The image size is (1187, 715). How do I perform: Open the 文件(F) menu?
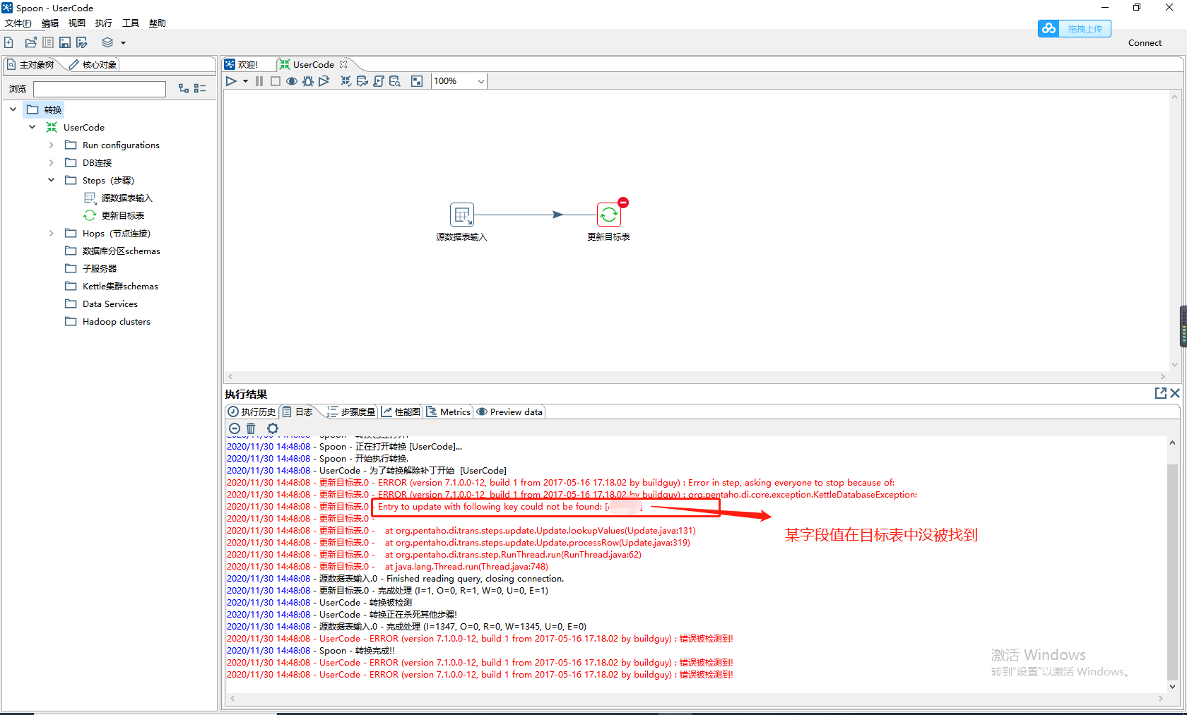[18, 23]
